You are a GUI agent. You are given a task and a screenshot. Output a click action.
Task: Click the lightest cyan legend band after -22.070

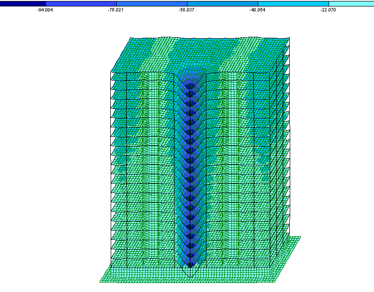pos(351,3)
